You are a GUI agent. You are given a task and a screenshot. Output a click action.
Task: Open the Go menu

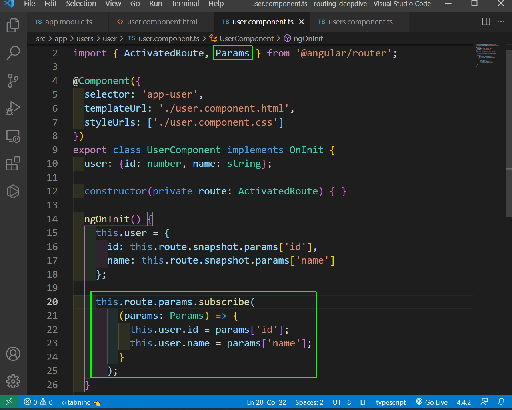click(135, 4)
